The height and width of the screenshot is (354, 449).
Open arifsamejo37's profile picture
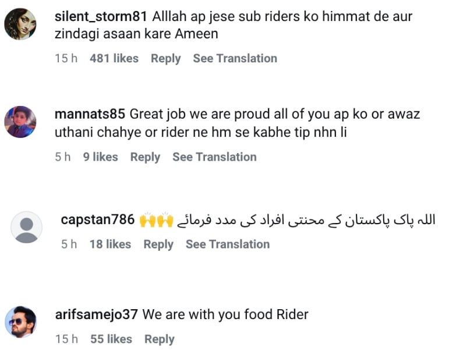20,321
